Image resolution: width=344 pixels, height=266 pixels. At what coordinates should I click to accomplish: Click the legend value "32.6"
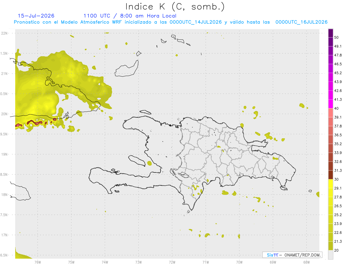(x=338, y=162)
